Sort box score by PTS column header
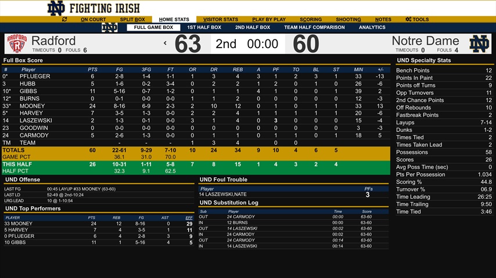The width and height of the screenshot is (496, 278). (x=92, y=69)
